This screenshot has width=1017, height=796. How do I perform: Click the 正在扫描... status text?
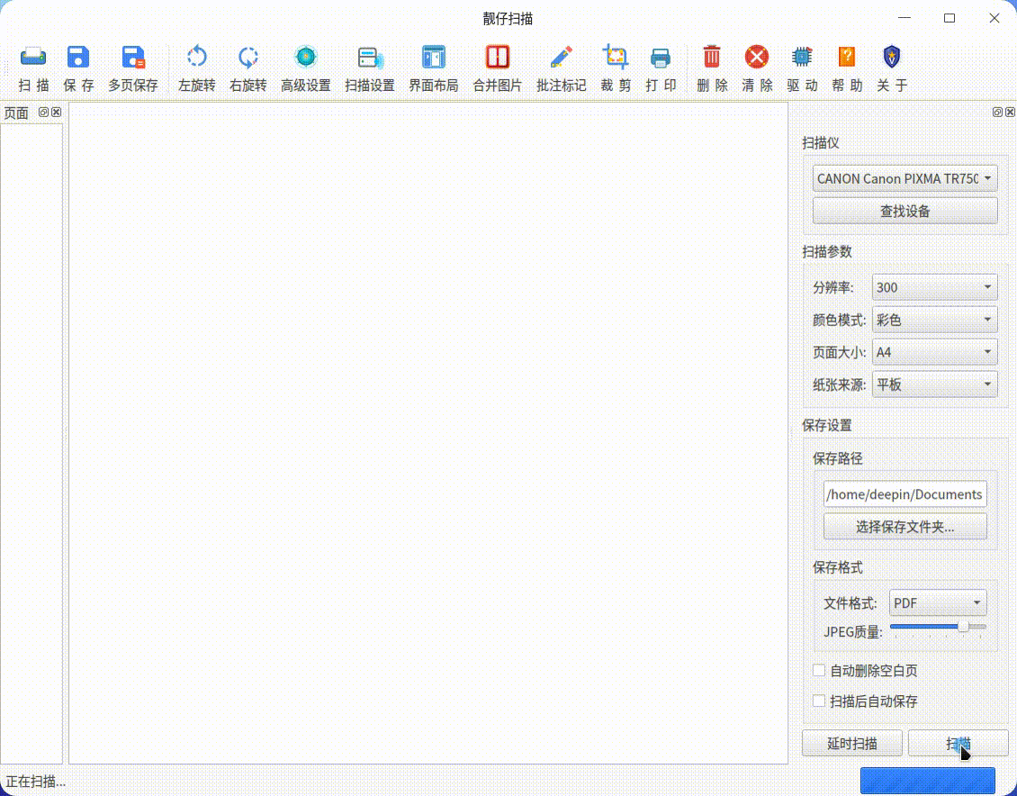tap(36, 781)
